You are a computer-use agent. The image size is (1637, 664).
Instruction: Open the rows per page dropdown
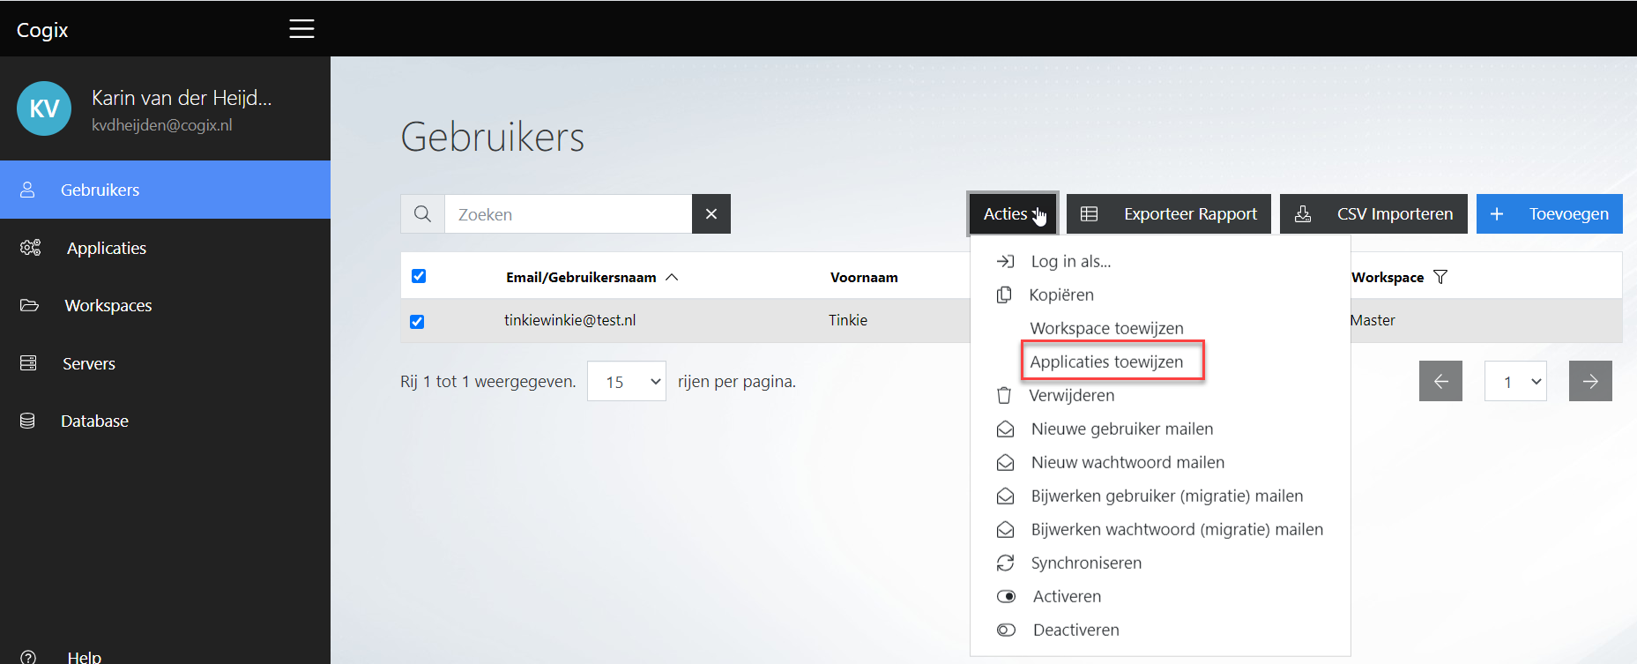tap(627, 382)
